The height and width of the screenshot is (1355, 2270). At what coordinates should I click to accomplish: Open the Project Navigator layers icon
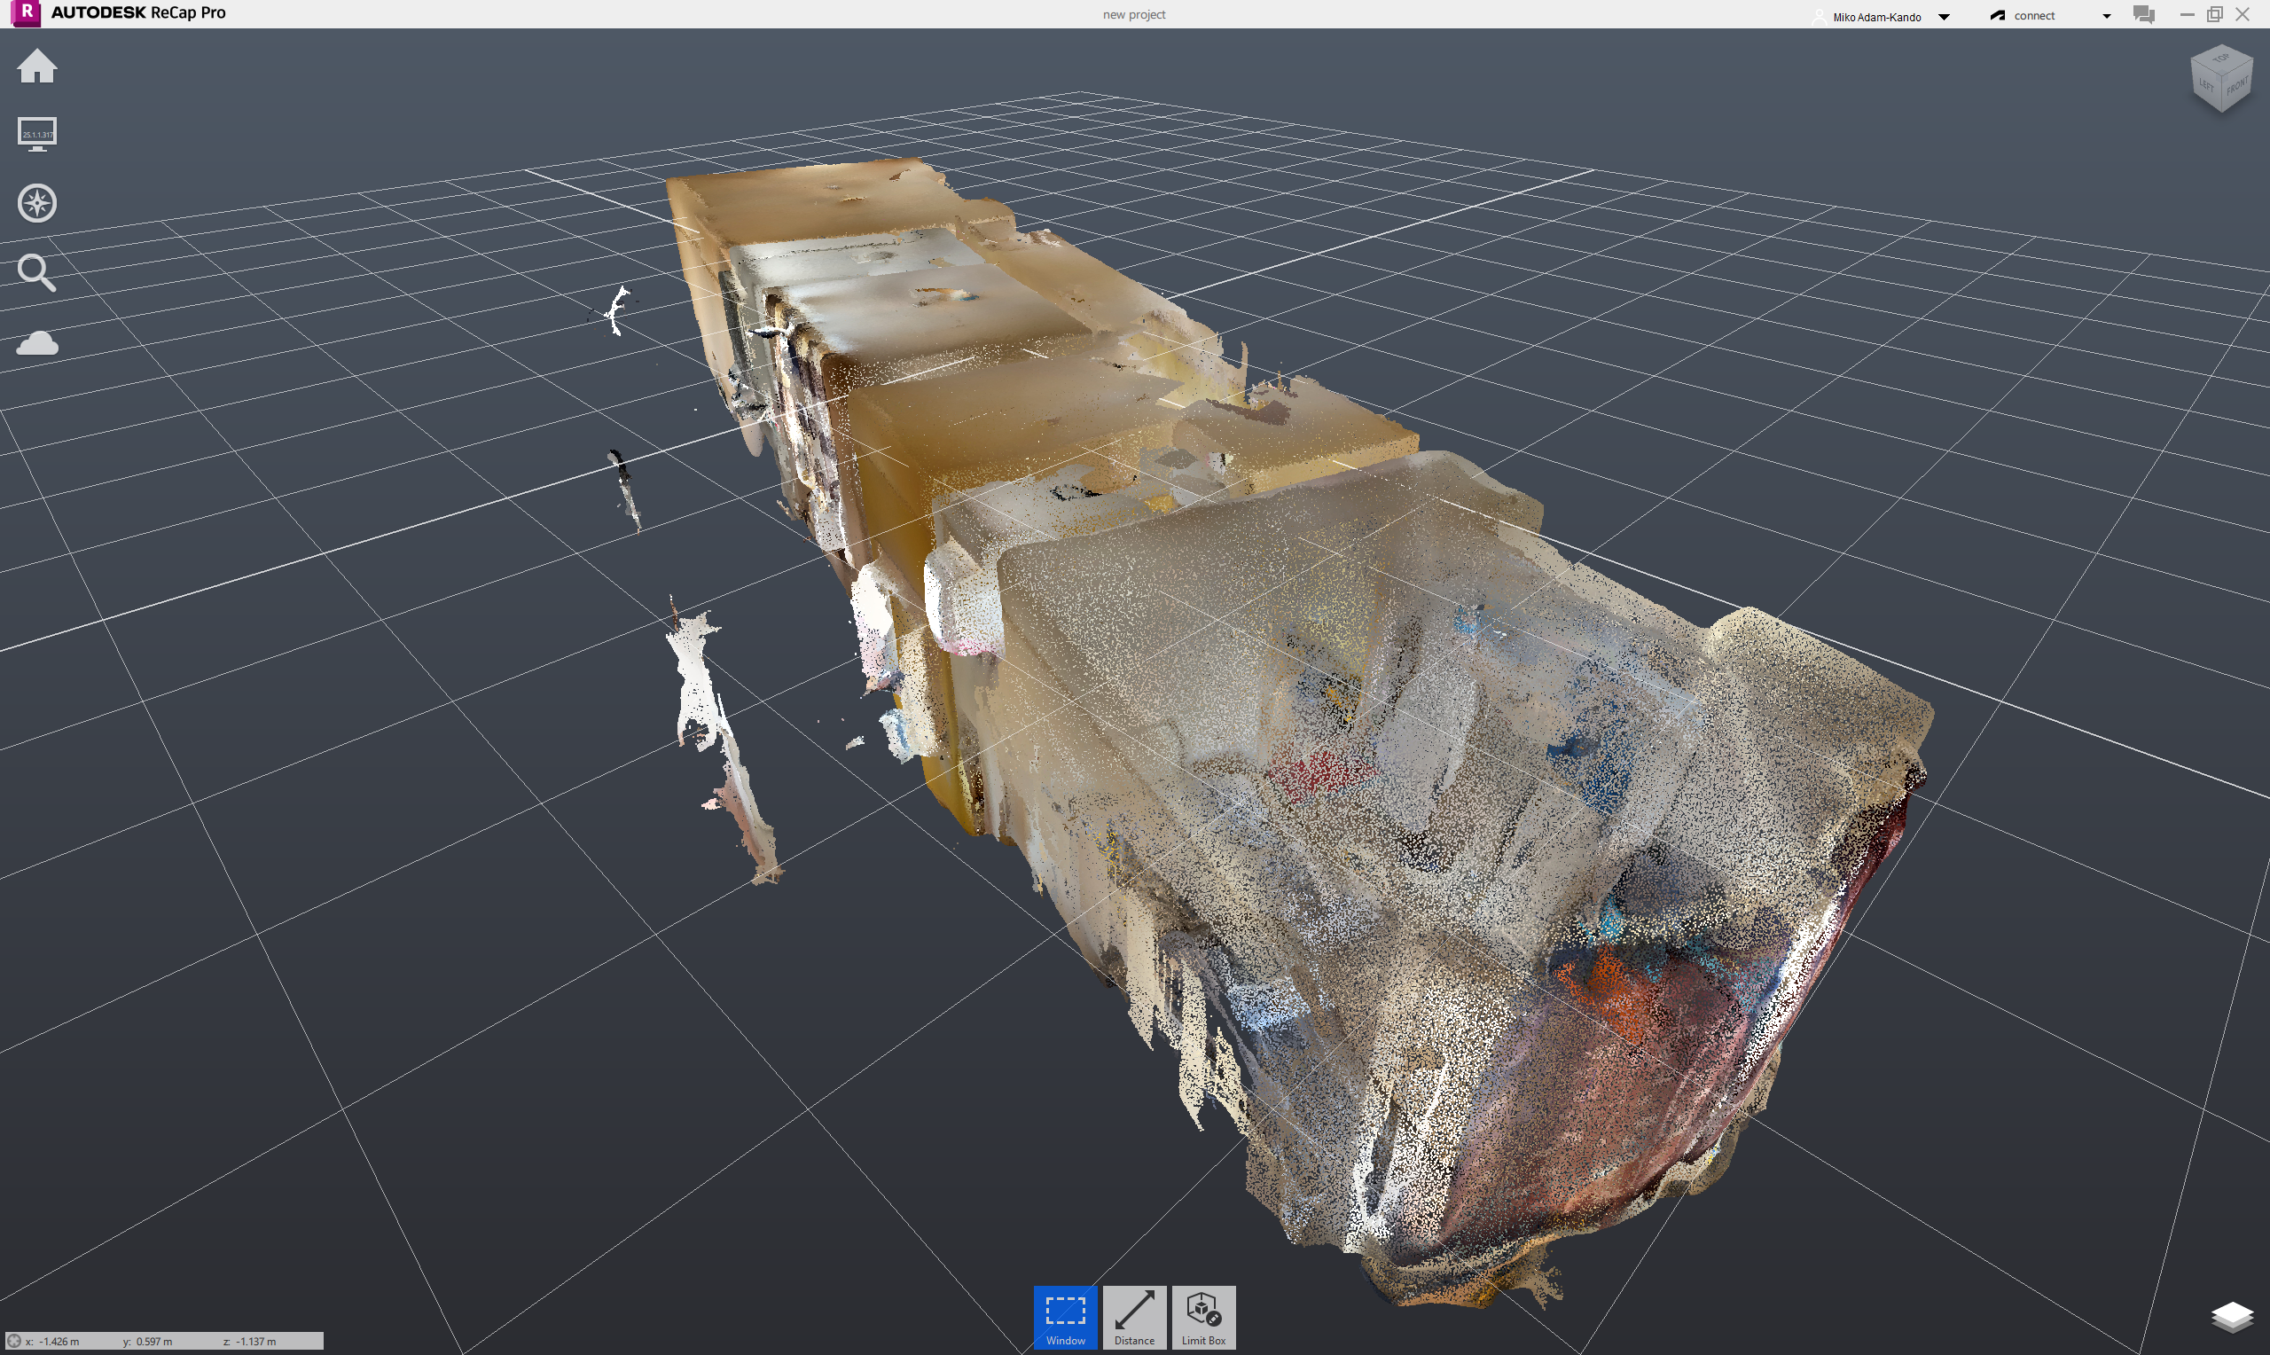pos(2232,1317)
